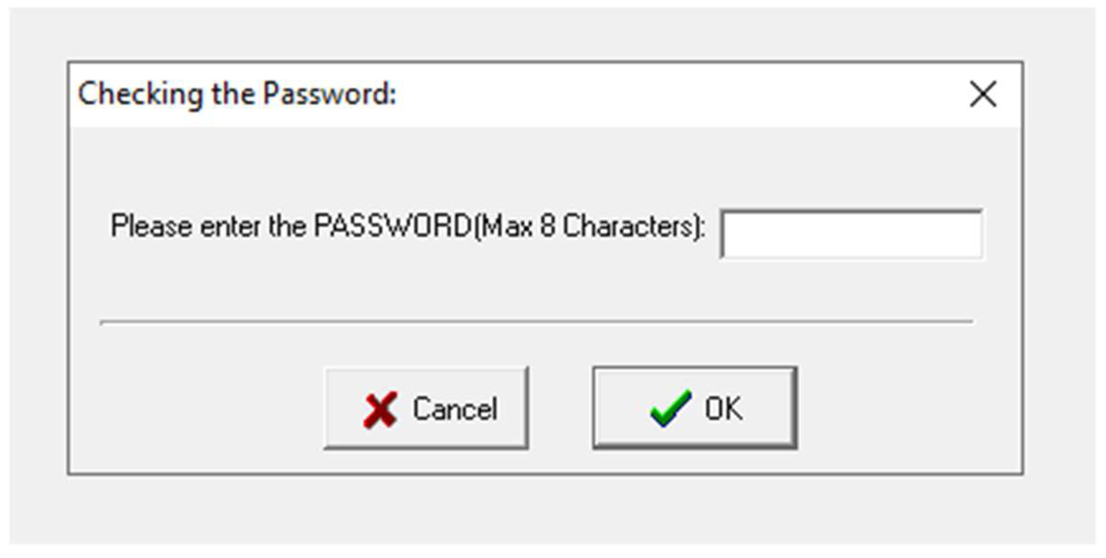Focus the password input field
The width and height of the screenshot is (1106, 558).
click(x=851, y=234)
